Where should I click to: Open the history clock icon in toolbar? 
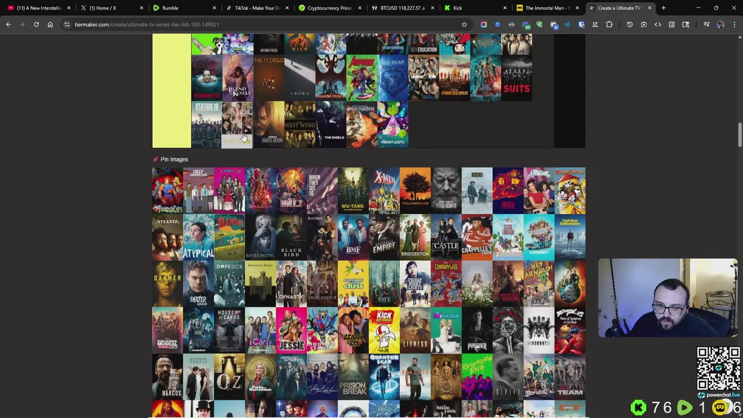pos(630,24)
